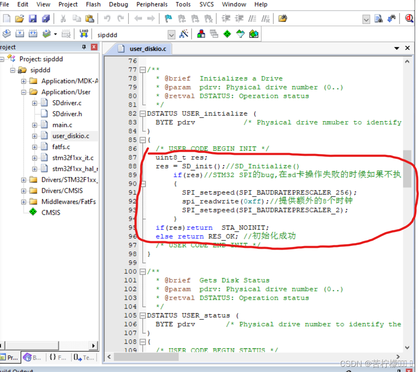Click the Undo icon
This screenshot has width=419, height=372.
click(x=107, y=18)
